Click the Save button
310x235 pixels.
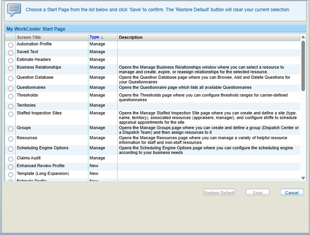pos(257,193)
